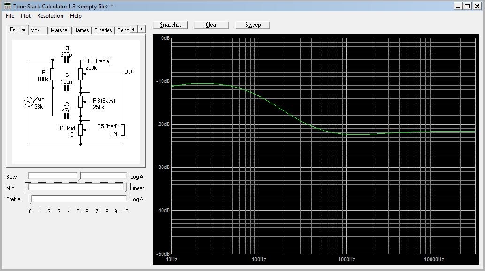Click the Bass slider thumb
The width and height of the screenshot is (485, 271).
80,176
